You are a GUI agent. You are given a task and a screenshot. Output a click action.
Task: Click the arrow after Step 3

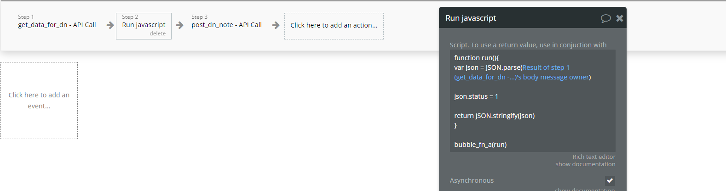[276, 25]
